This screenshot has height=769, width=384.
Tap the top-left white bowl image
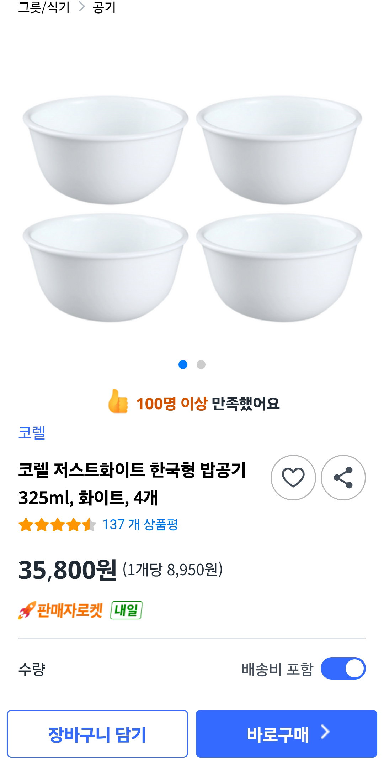click(x=105, y=150)
